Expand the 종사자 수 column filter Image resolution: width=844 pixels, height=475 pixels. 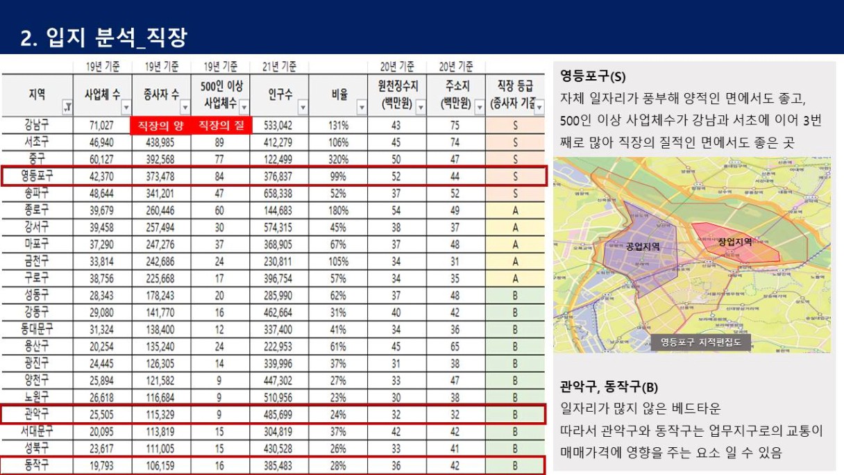pos(185,108)
